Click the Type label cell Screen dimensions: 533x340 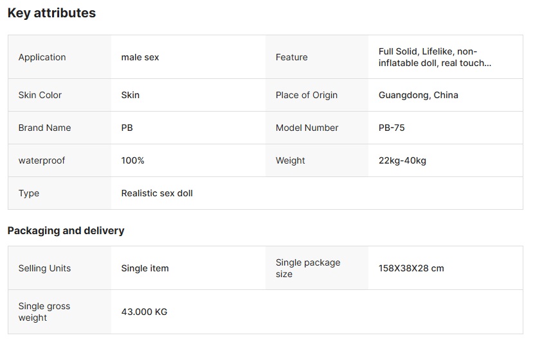60,193
